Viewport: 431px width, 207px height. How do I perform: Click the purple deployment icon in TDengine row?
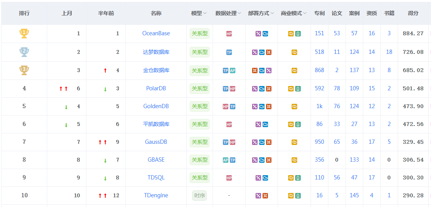(258, 196)
